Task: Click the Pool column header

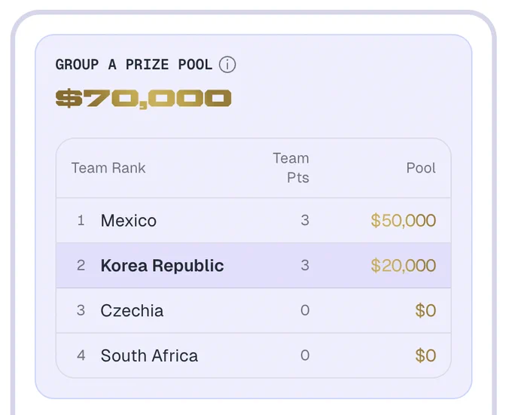Action: pyautogui.click(x=421, y=168)
